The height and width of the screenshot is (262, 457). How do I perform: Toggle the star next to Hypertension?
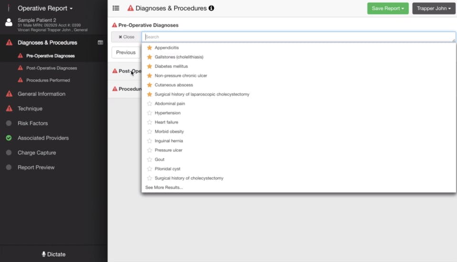(149, 112)
